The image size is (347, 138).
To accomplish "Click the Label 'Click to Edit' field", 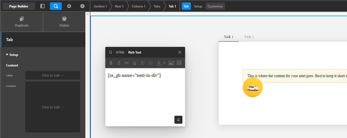I will coord(53,75).
